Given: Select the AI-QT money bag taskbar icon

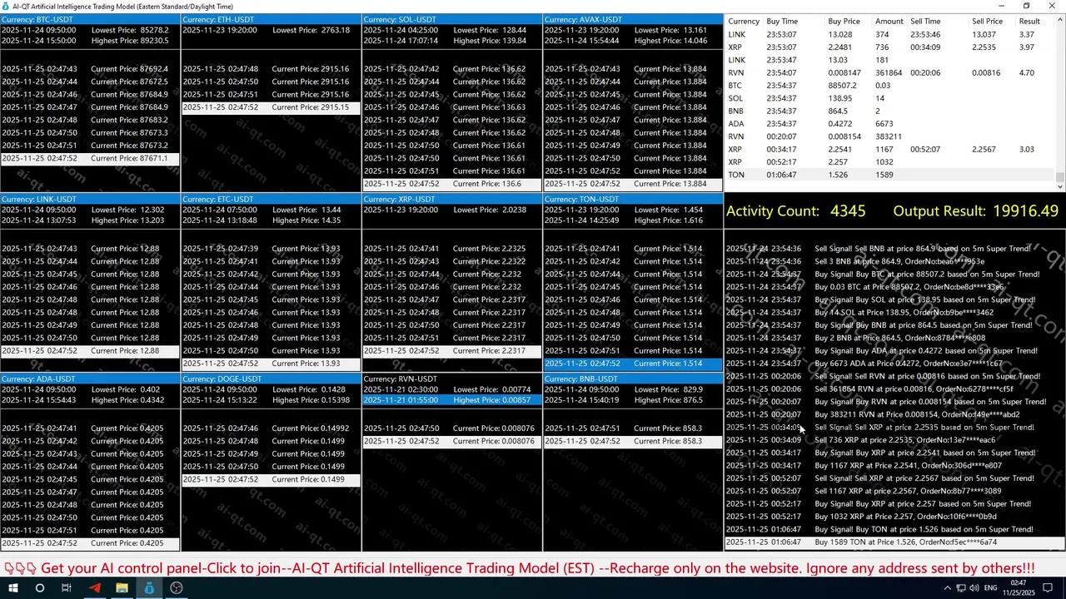Looking at the screenshot, I should pos(149,587).
